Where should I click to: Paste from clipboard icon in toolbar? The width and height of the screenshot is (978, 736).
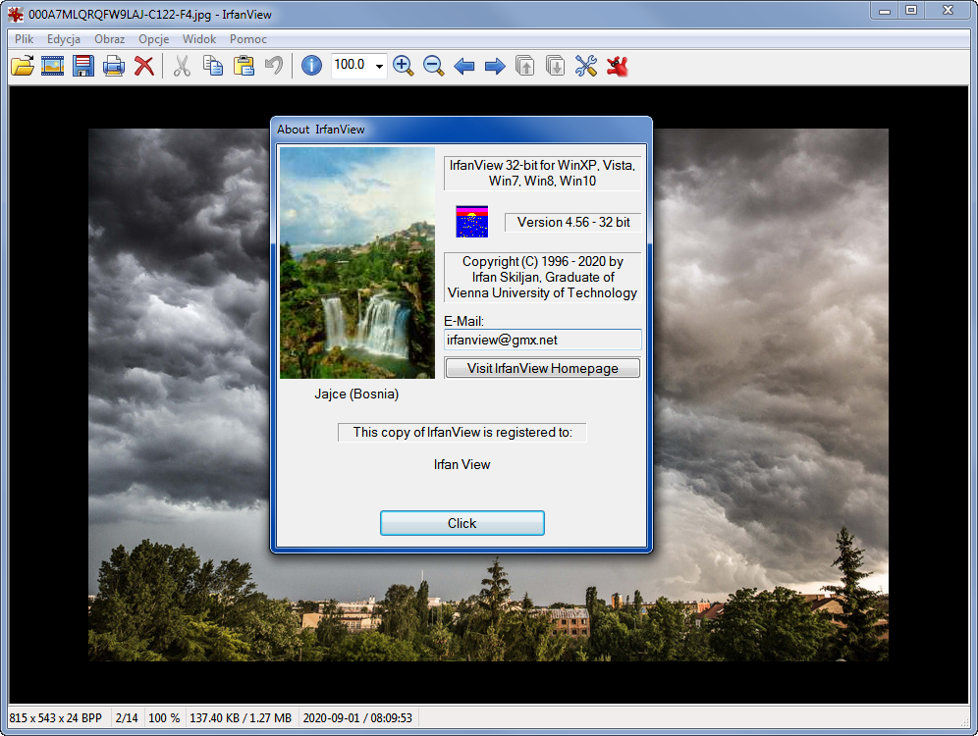coord(244,66)
